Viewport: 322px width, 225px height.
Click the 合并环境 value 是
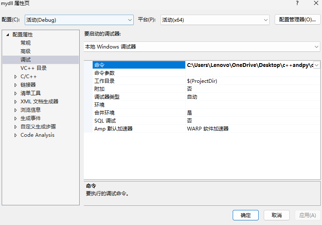190,112
